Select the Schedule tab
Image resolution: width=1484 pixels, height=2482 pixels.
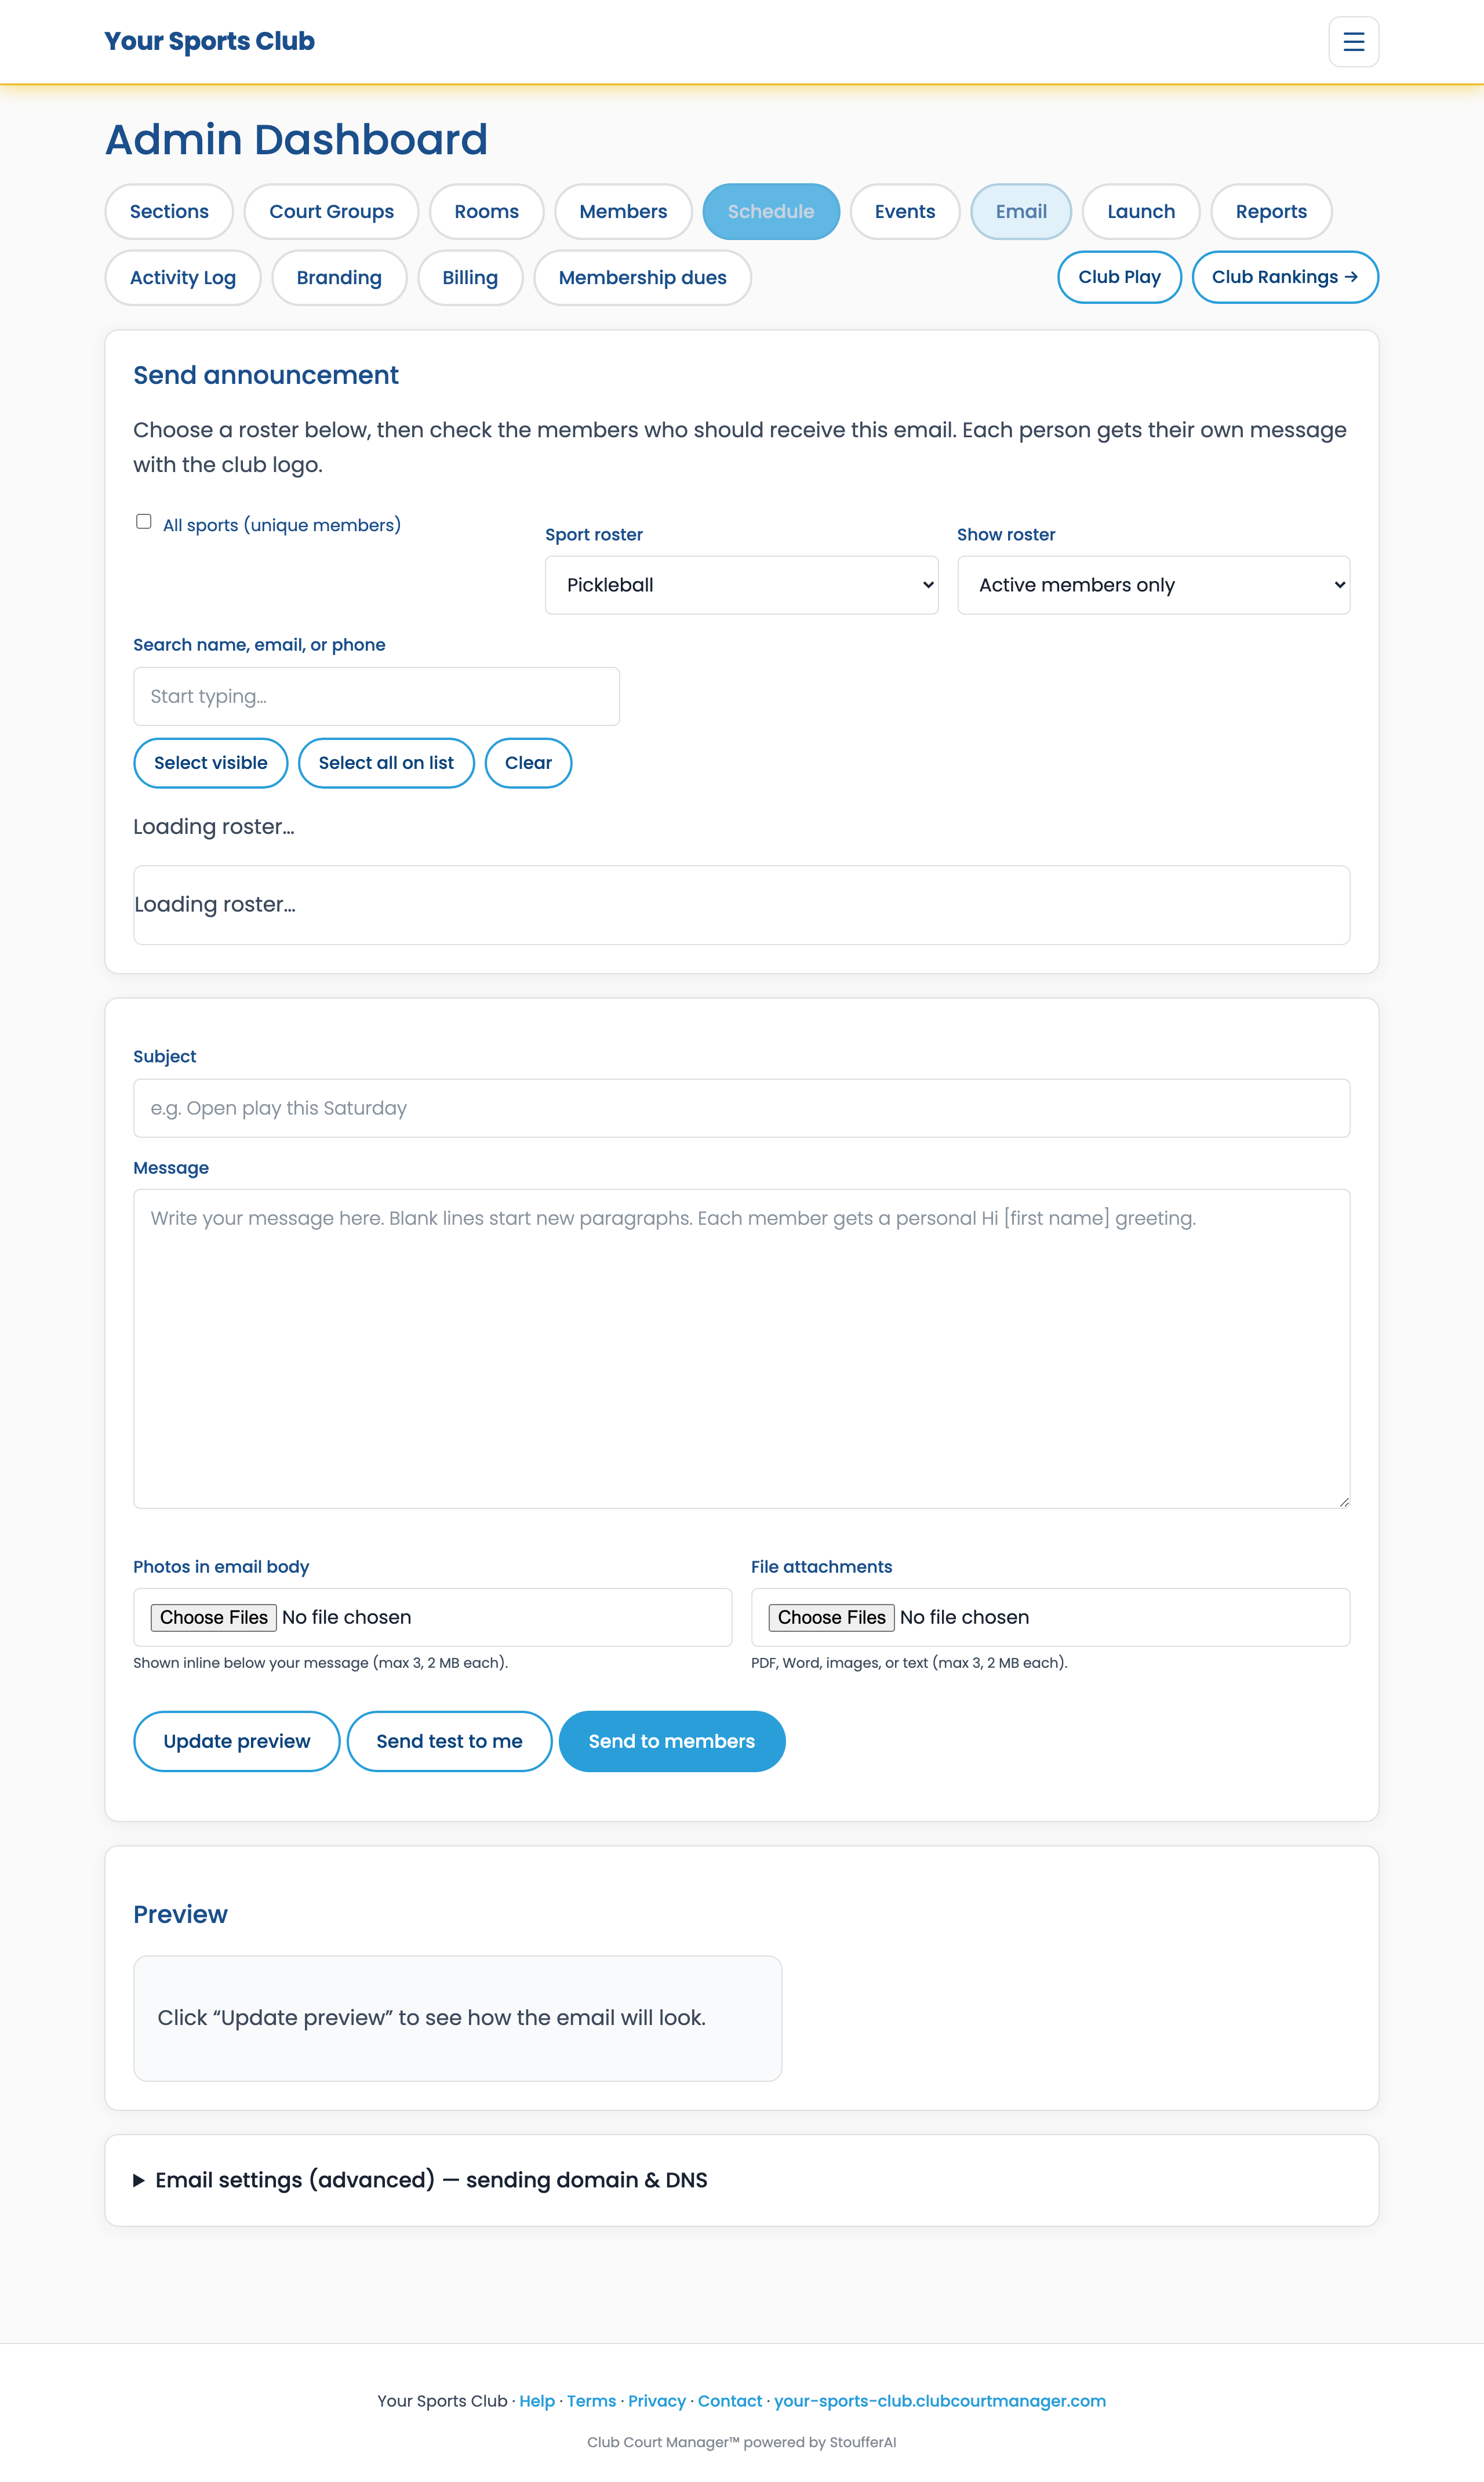[771, 211]
